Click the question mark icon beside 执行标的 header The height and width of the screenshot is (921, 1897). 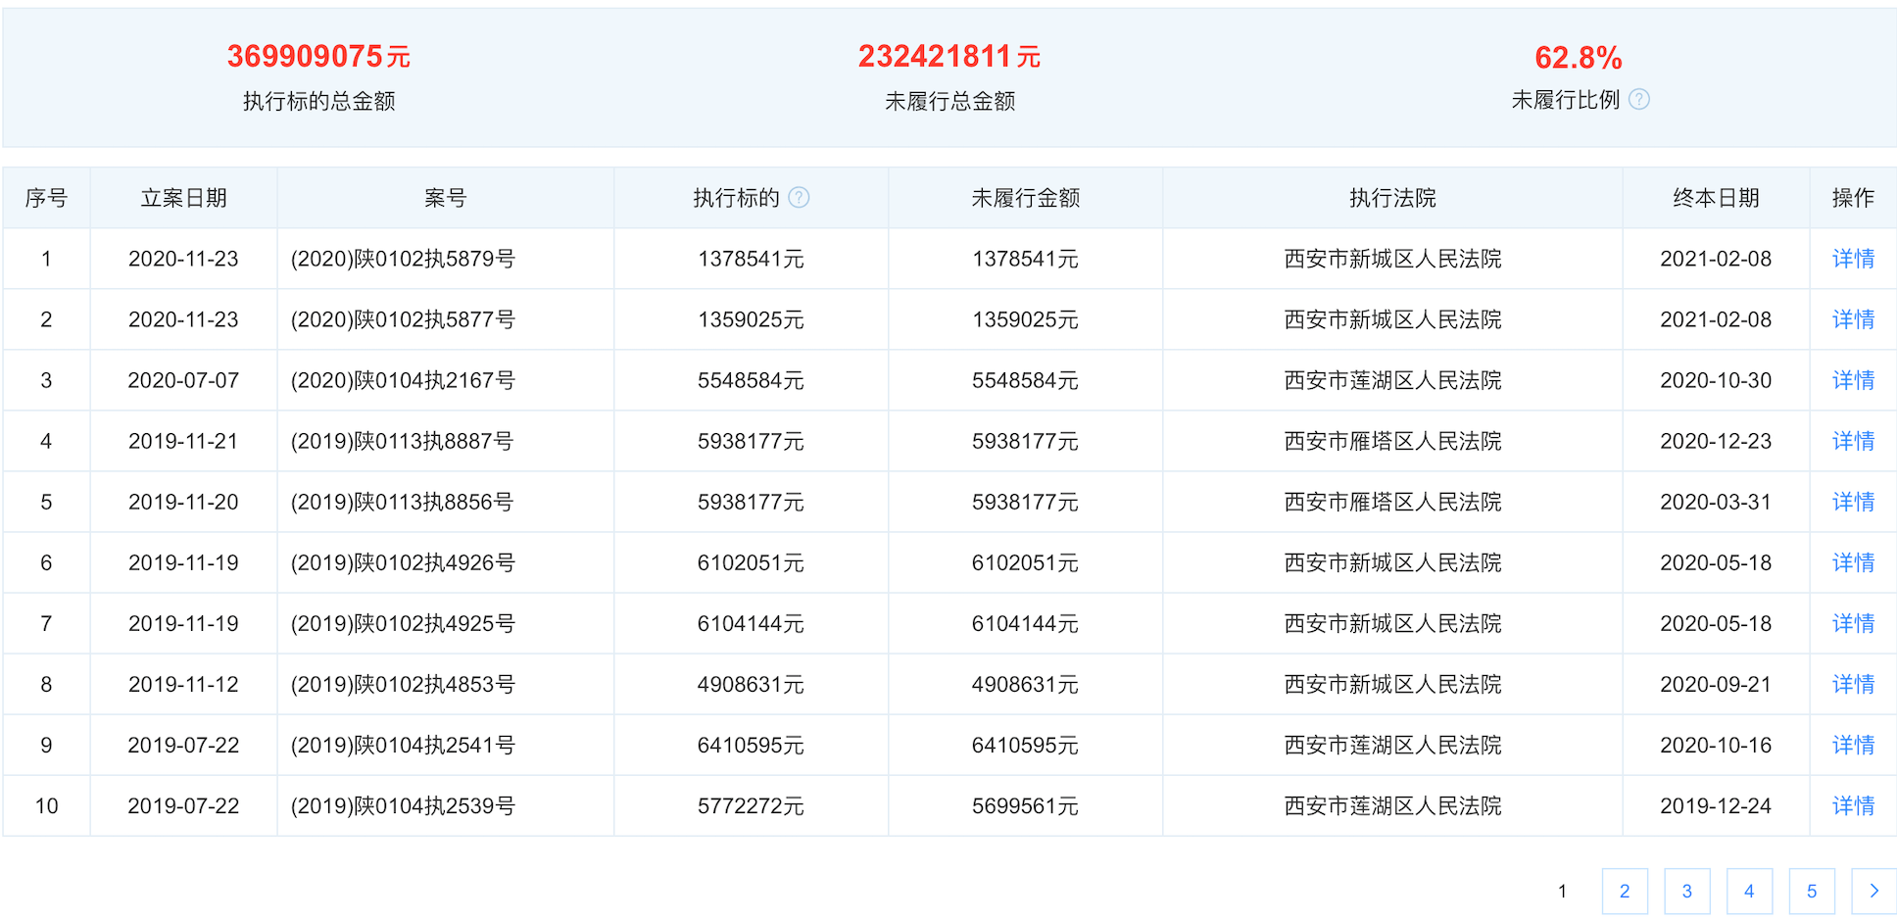800,197
